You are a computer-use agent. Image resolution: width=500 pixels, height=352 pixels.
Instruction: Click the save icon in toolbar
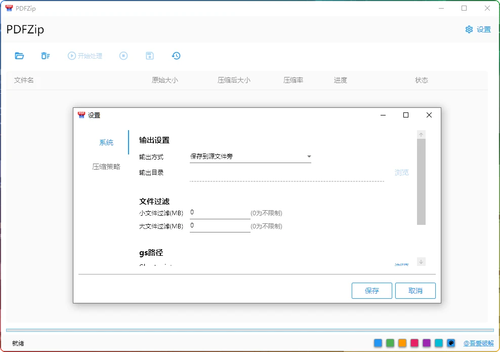tap(150, 56)
